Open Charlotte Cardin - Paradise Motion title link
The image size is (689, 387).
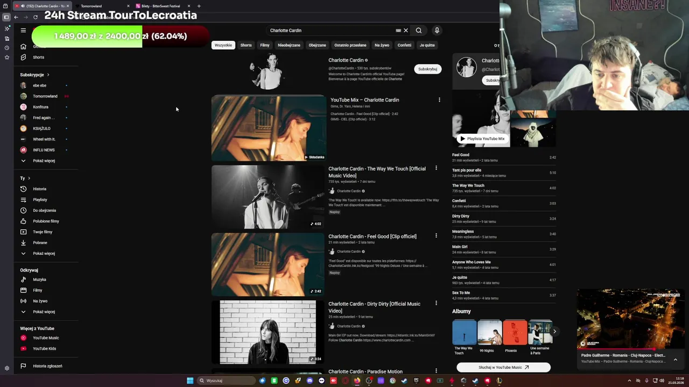point(365,371)
